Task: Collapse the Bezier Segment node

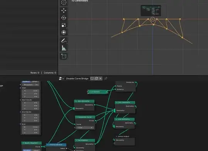Action: click(23, 143)
